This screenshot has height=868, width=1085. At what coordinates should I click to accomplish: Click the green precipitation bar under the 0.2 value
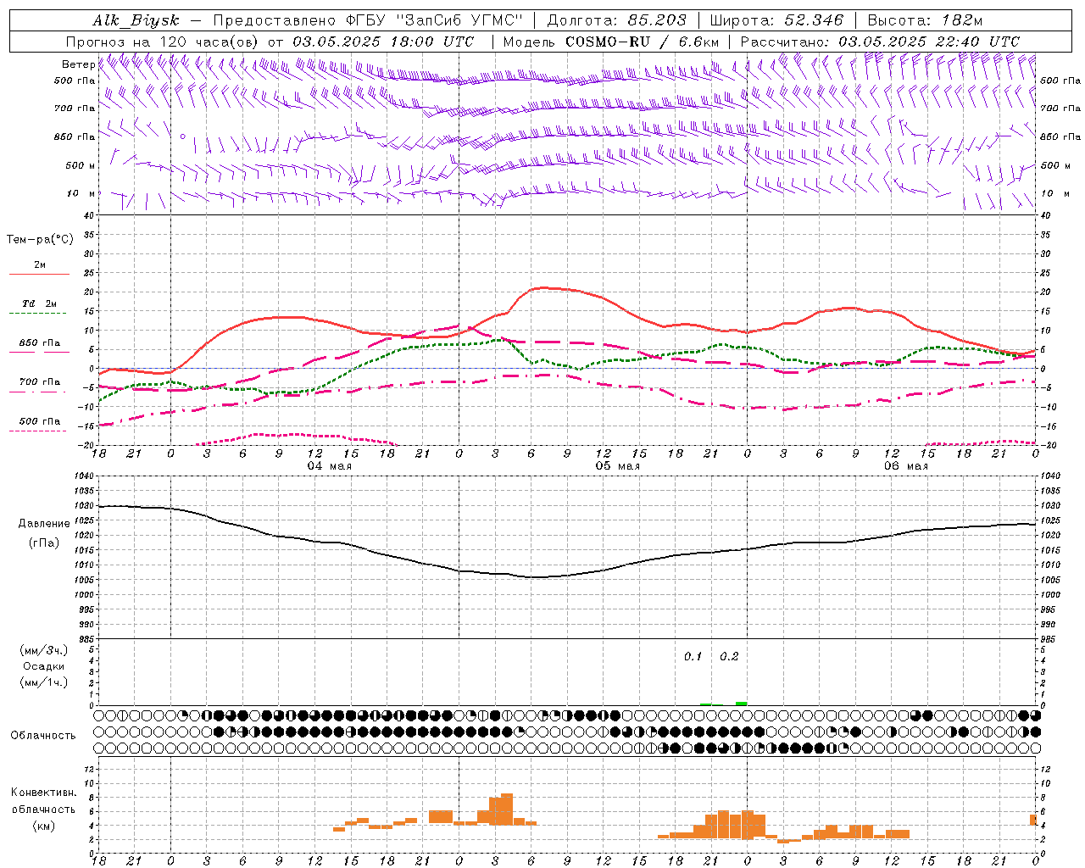[741, 704]
